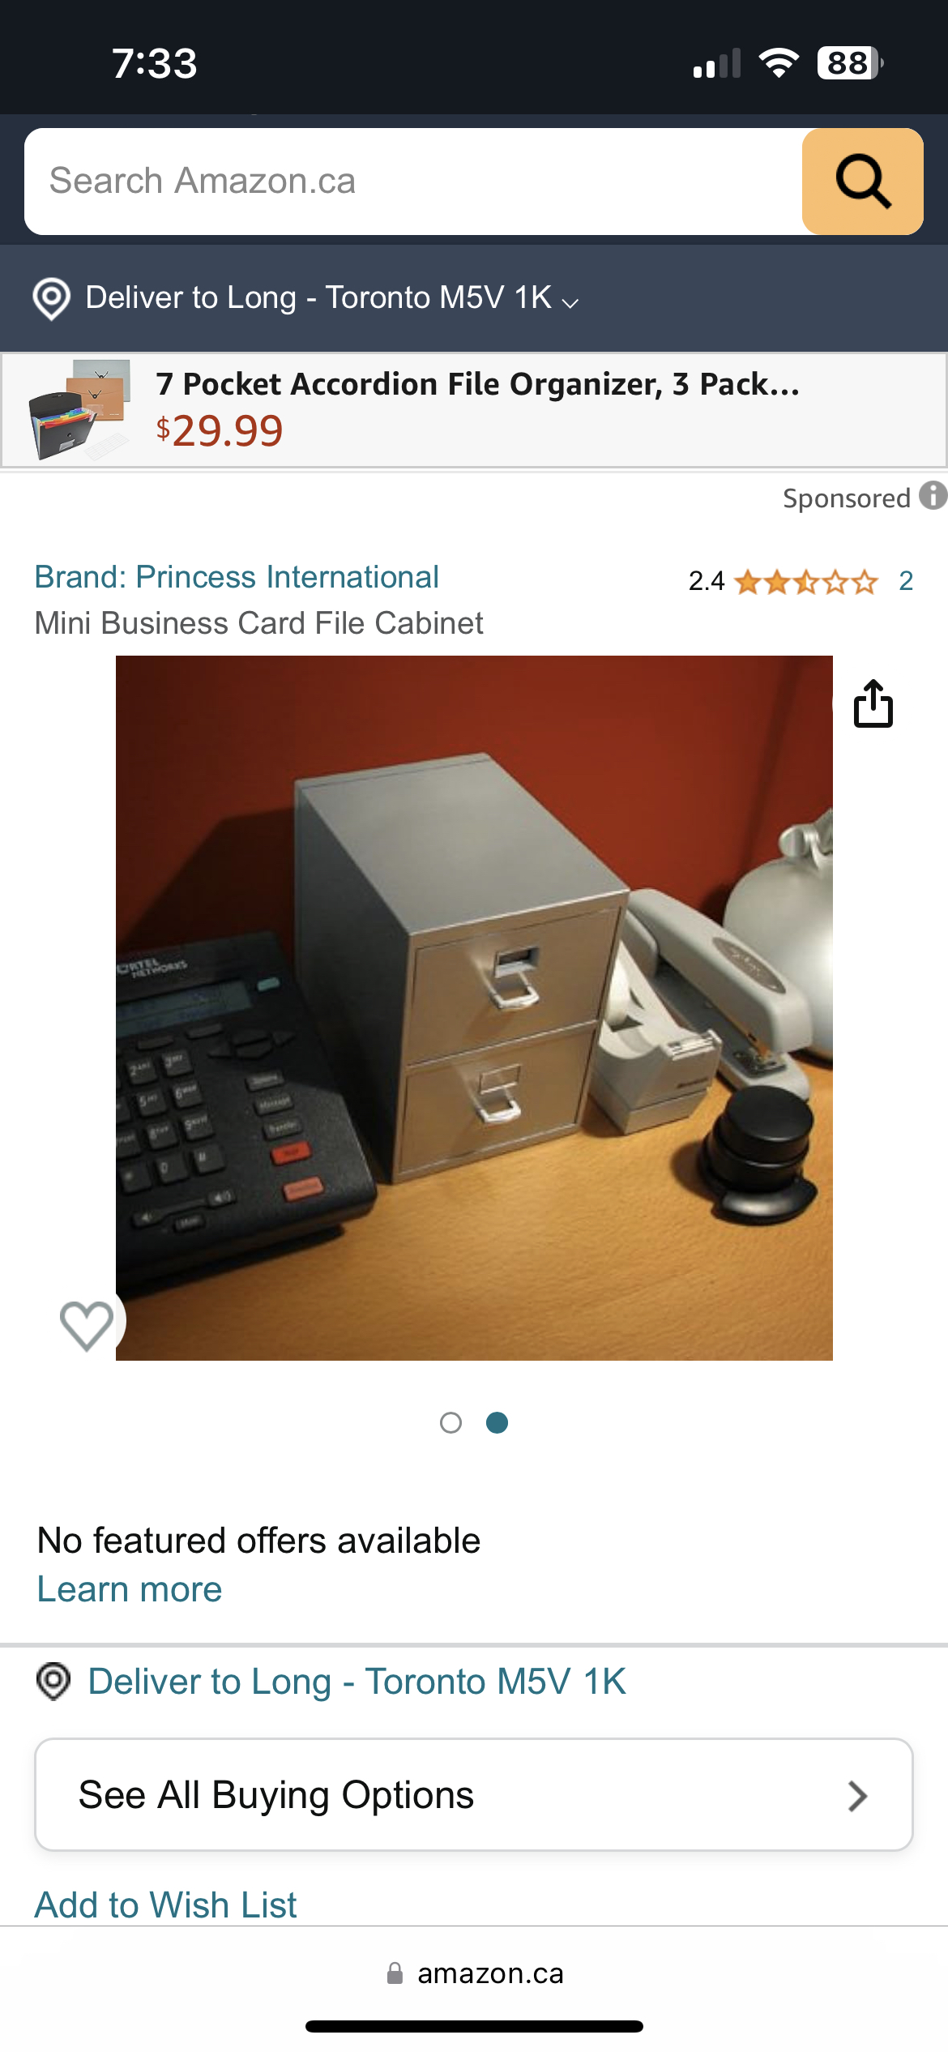Open See All Buying Options chevron
948x2052 pixels.
pos(857,1796)
